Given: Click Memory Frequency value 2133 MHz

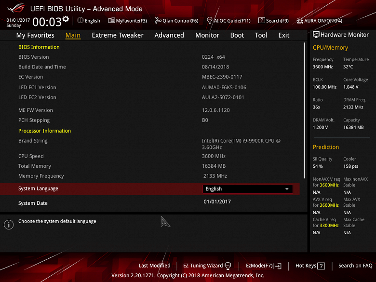Looking at the screenshot, I should (215, 176).
